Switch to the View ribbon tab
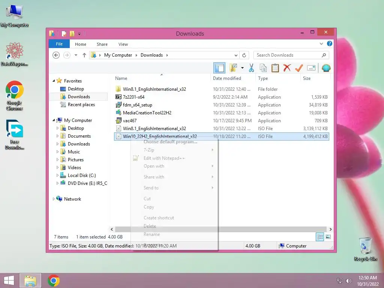Screen dimensions: 384x288 coord(123,44)
